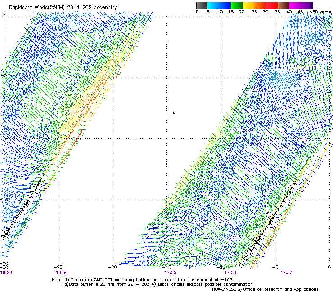This screenshot has height=292, width=333.
Task: Click the "-10" longitude label on bottom axis
Action: click(220, 267)
